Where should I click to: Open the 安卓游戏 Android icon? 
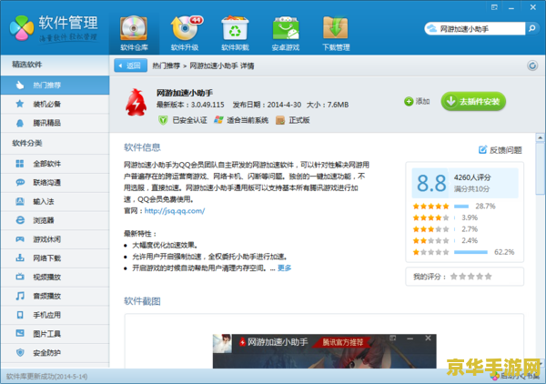[286, 34]
